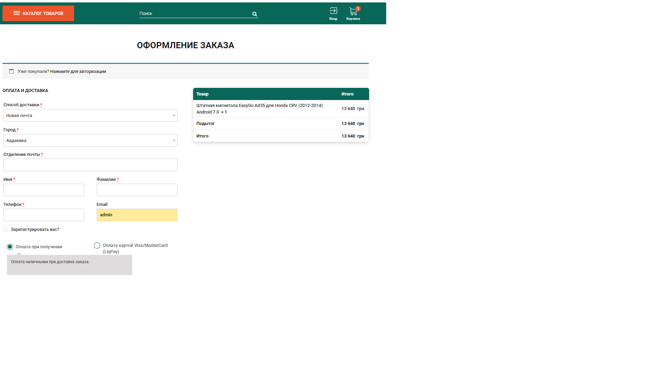Click the Email field containing admin
668x375 pixels.
pos(137,215)
